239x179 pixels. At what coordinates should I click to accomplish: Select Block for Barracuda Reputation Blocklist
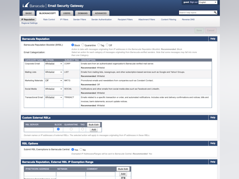coord(73,45)
